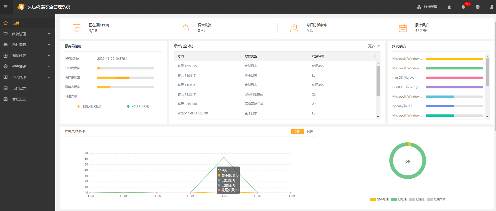496x211 pixels.
Task: Toggle the hamburger sidebar menu
Action: click(6, 7)
